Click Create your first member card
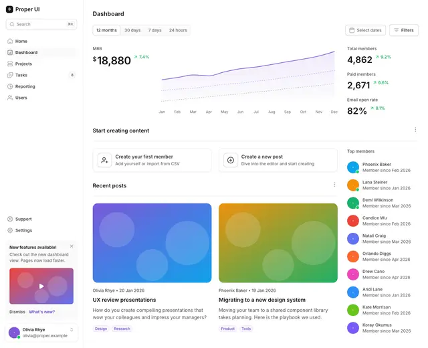This screenshot has height=348, width=428. click(152, 160)
